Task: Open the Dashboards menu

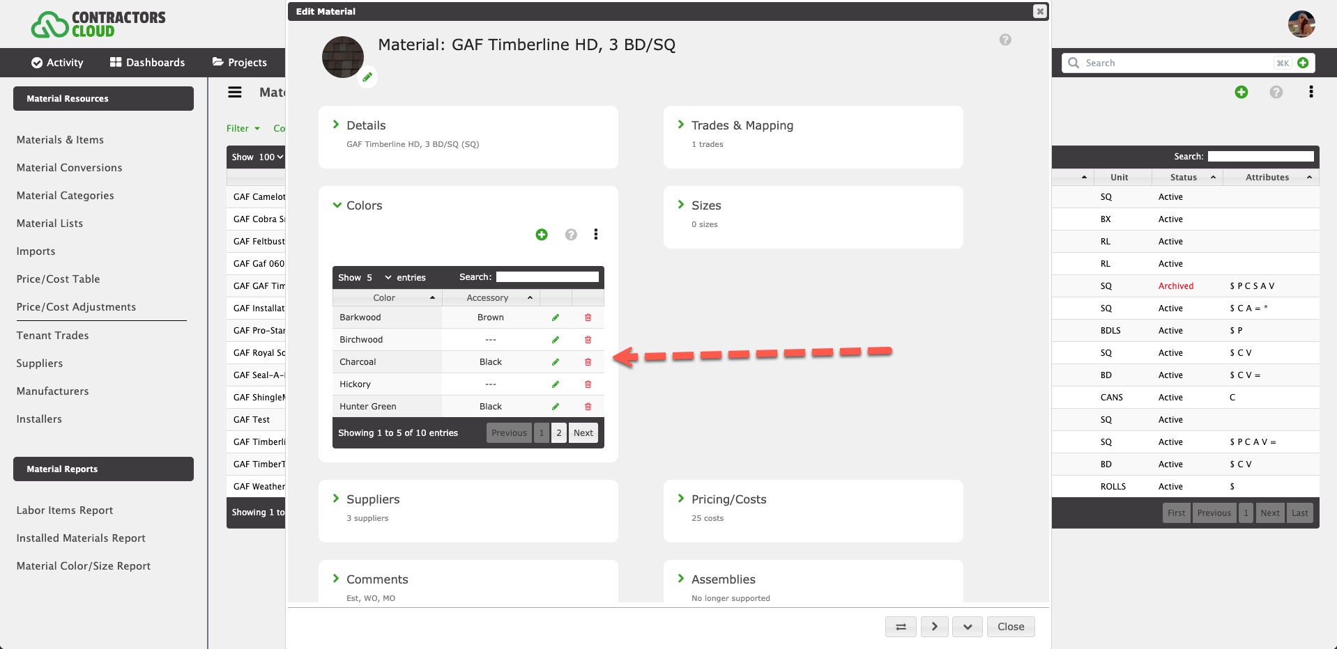Action: [x=147, y=63]
